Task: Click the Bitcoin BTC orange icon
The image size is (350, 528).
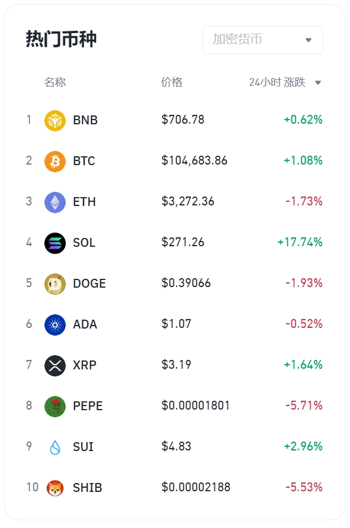Action: coord(55,161)
